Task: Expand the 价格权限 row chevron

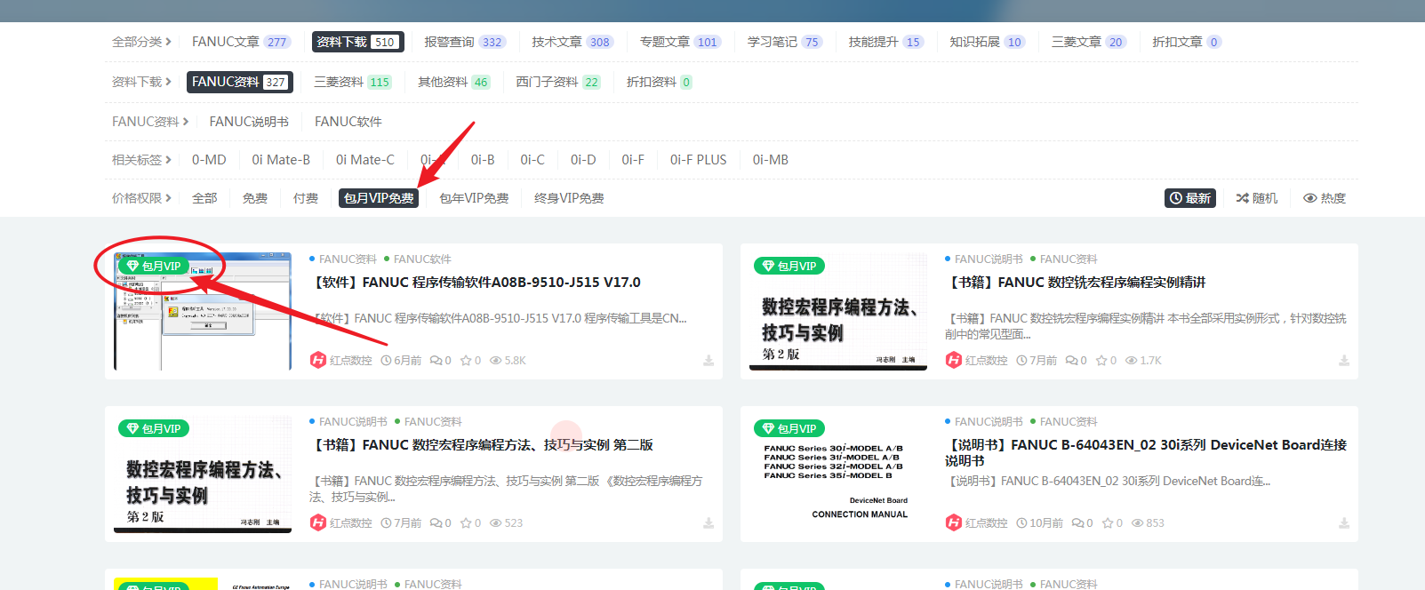Action: tap(168, 198)
